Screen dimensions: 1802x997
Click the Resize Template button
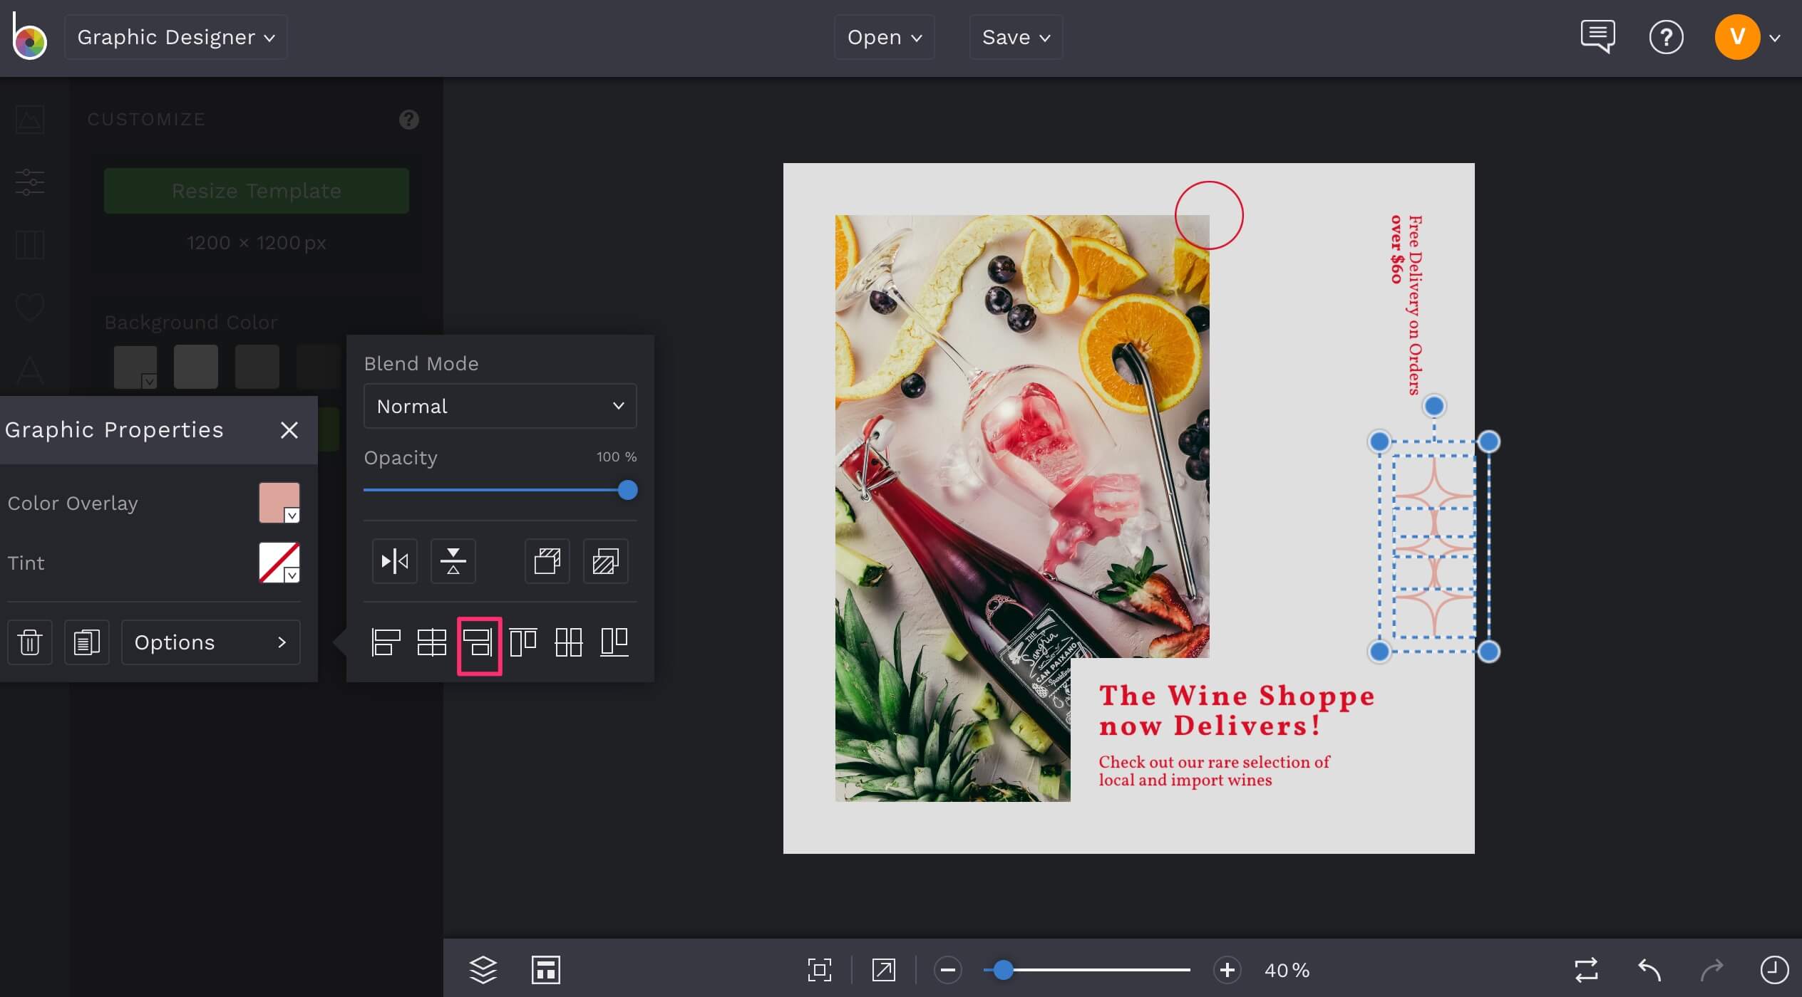click(x=256, y=190)
